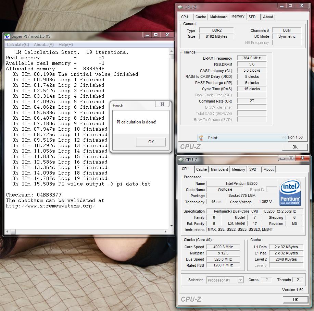Click the Multiplier x 12.5 value
The width and height of the screenshot is (314, 311).
223,253
